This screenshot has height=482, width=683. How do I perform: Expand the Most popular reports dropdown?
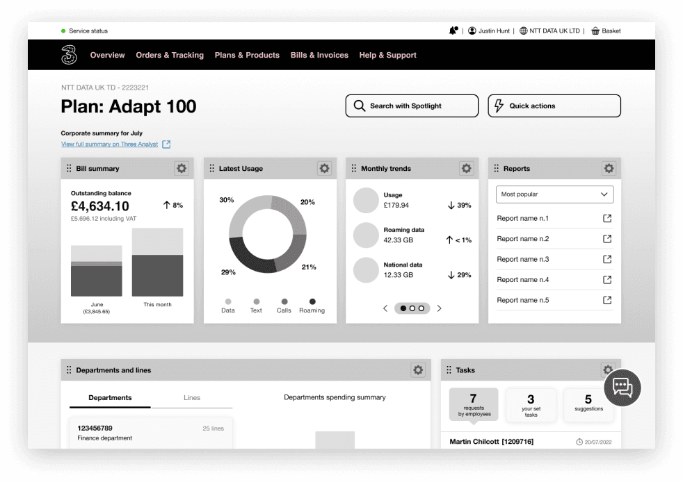click(x=554, y=194)
